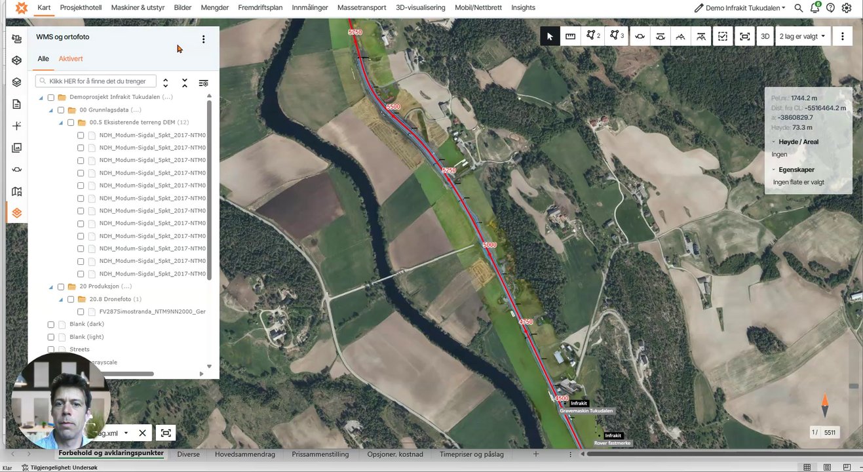Open the Prissammenstilling sheet tab
The height and width of the screenshot is (472, 863).
pyautogui.click(x=320, y=454)
